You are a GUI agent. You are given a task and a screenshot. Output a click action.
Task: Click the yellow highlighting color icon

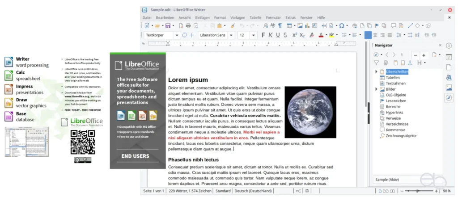[331, 35]
